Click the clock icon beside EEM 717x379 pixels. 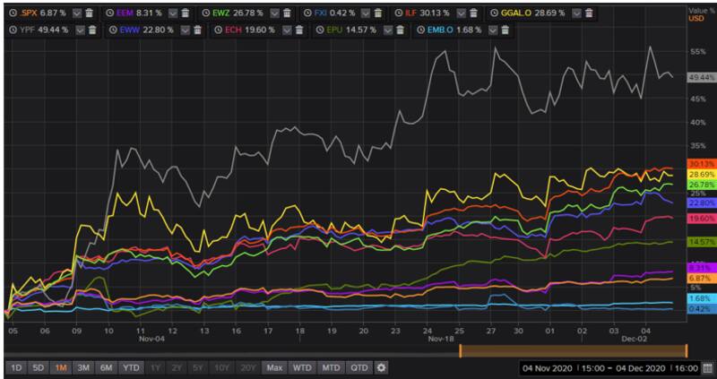[x=109, y=13]
